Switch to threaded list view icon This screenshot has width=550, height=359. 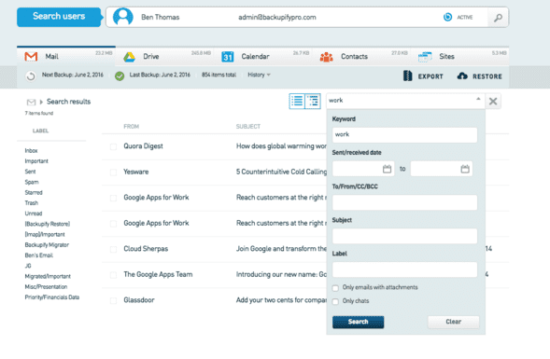point(313,102)
